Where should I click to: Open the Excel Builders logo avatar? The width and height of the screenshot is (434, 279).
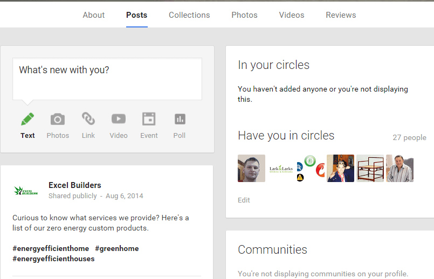(26, 191)
